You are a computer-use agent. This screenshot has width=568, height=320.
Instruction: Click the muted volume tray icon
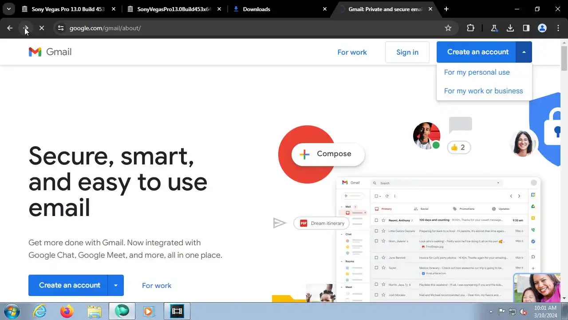(524, 312)
